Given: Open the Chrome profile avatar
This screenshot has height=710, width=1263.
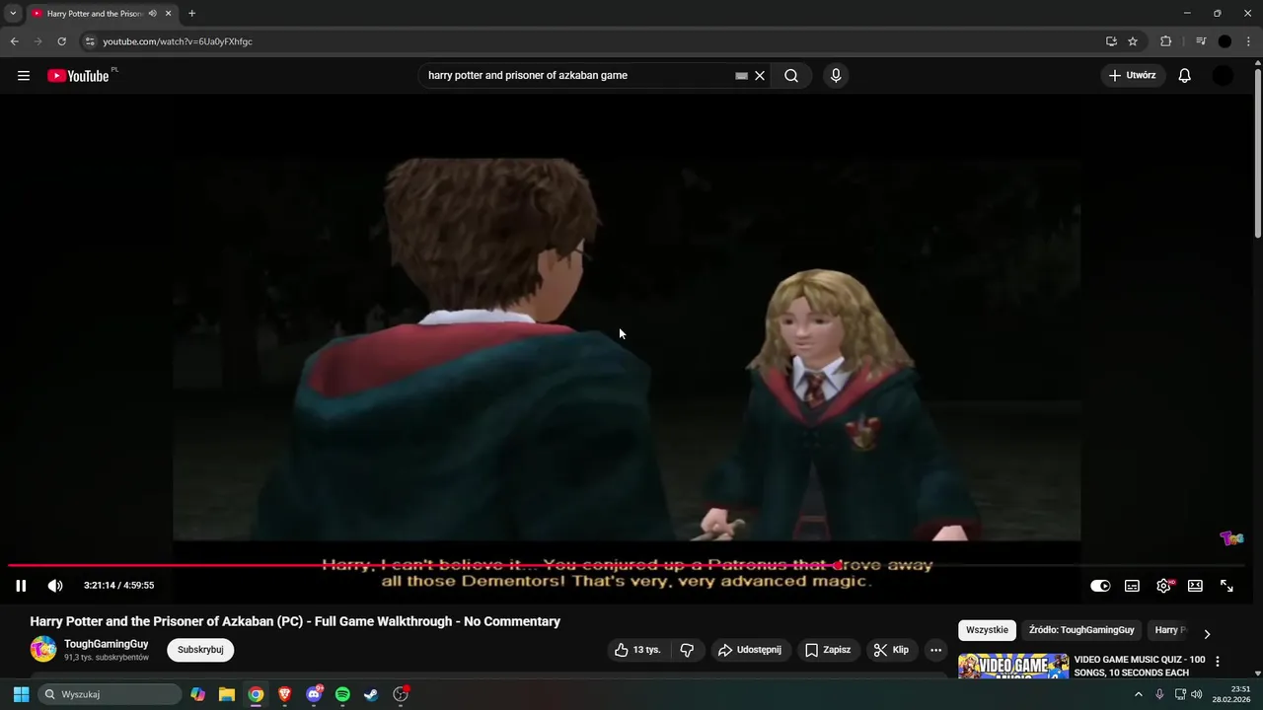Looking at the screenshot, I should [1225, 41].
